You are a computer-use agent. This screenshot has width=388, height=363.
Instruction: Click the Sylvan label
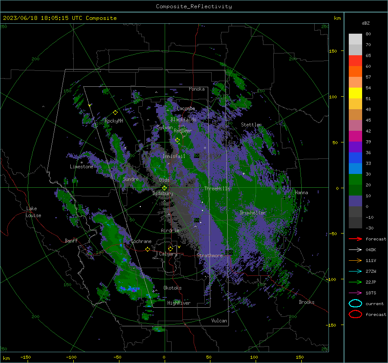pos(165,127)
